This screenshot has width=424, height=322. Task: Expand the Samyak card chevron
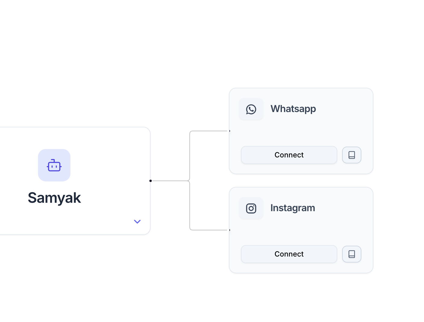pyautogui.click(x=137, y=222)
